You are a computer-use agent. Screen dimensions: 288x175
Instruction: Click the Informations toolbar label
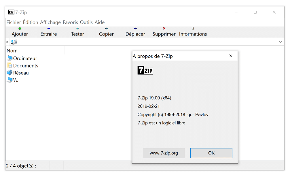(193, 34)
